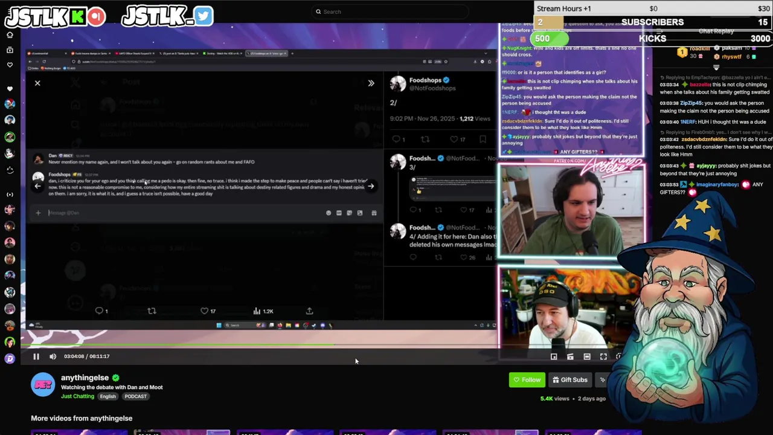
Task: Enter fullscreen mode in video player
Action: [x=603, y=356]
